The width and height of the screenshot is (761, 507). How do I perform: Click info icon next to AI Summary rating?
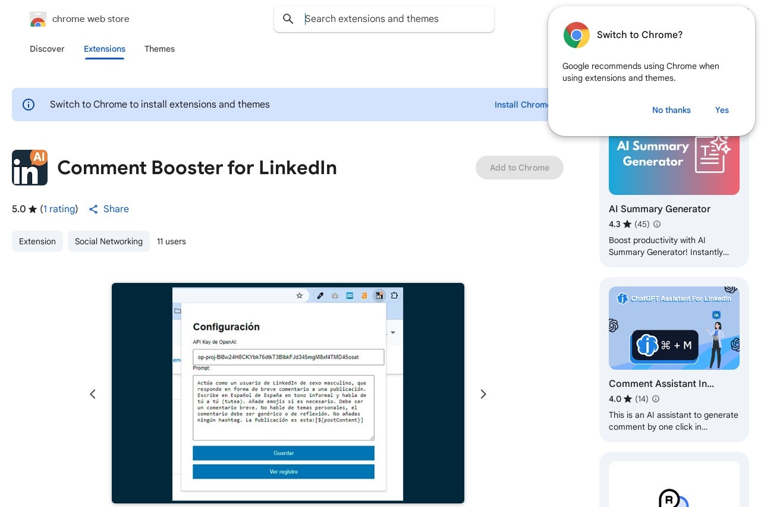657,224
